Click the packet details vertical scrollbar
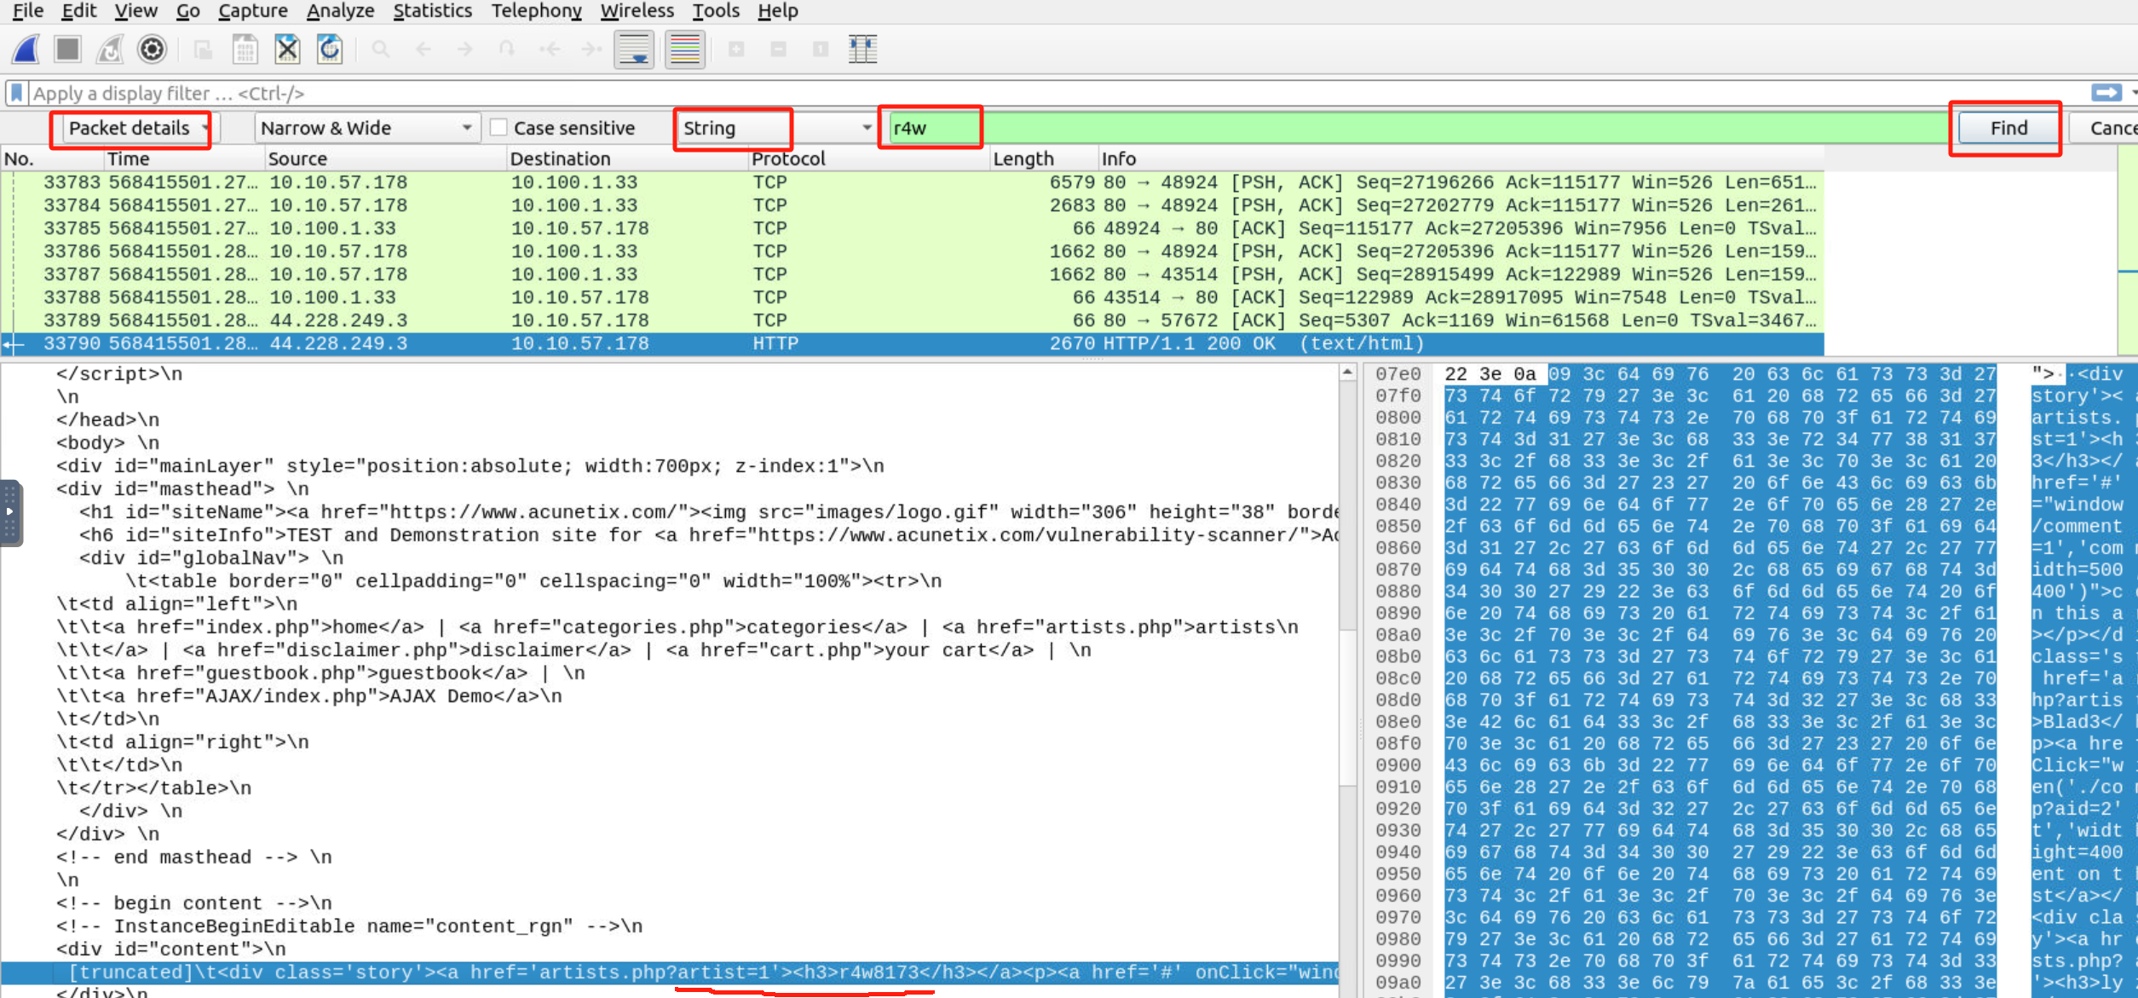Viewport: 2138px width, 998px height. [x=1348, y=680]
